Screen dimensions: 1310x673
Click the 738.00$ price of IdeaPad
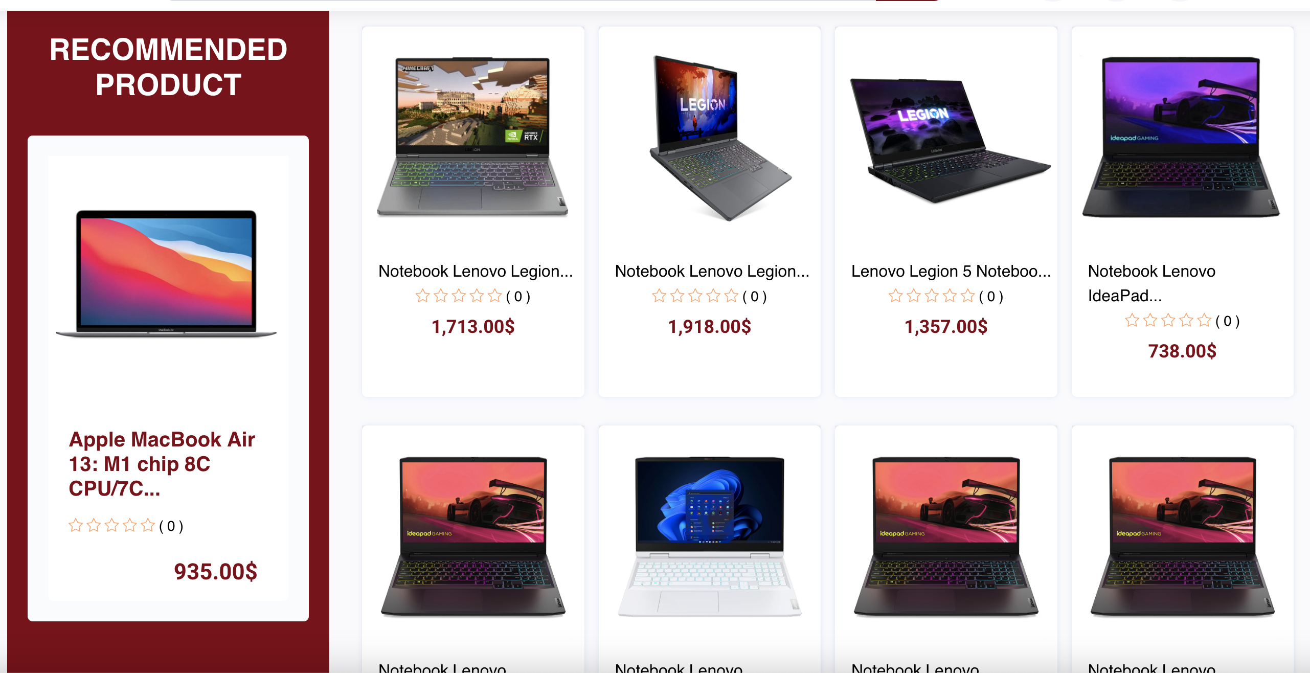[x=1182, y=351]
